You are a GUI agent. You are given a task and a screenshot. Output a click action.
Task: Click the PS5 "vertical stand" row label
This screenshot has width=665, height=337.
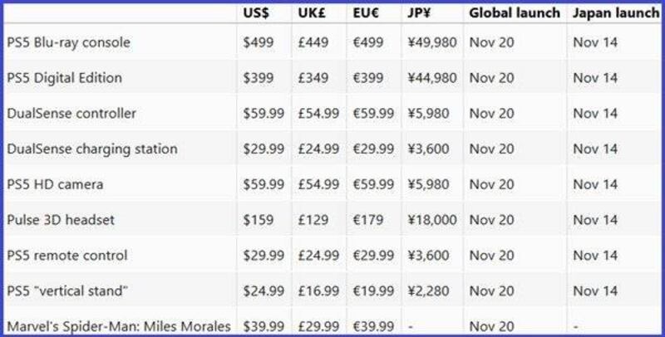pyautogui.click(x=68, y=291)
